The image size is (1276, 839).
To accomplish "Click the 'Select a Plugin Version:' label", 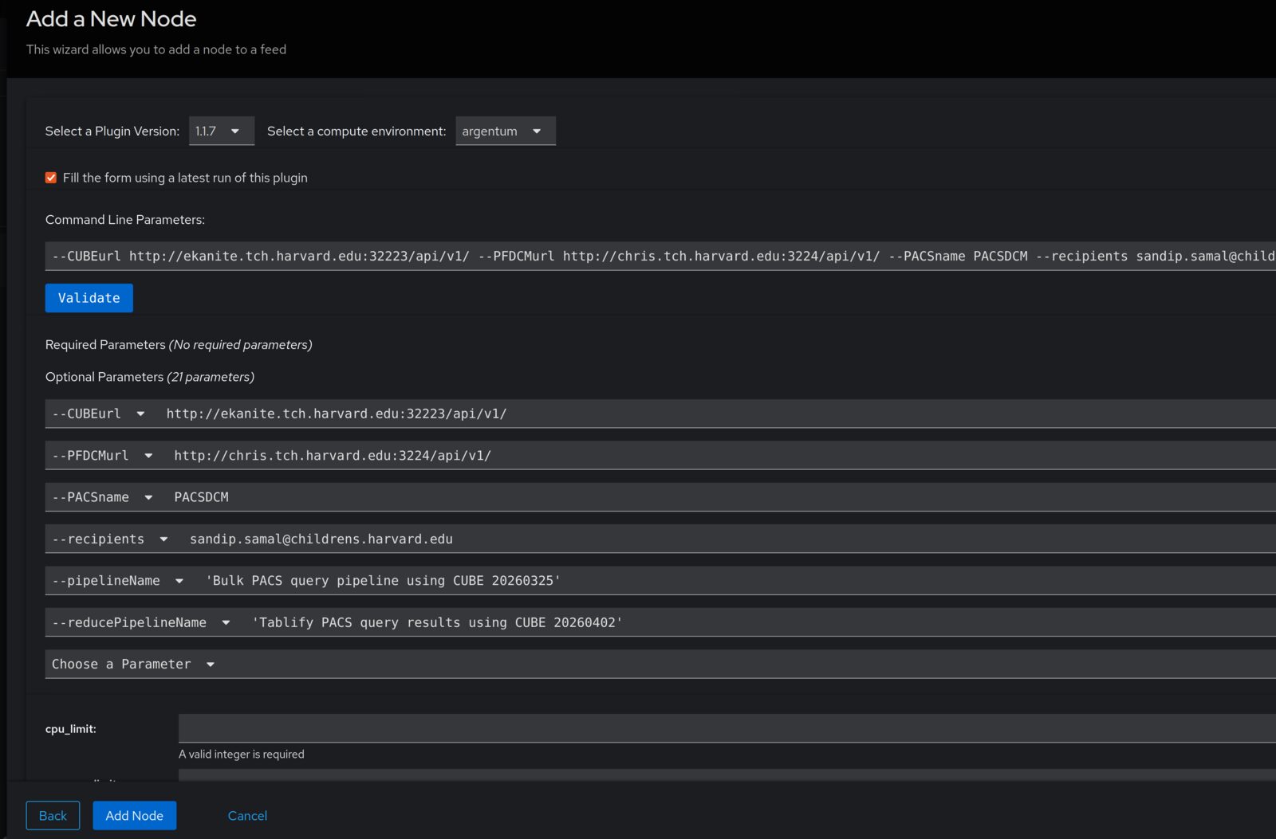I will point(112,131).
